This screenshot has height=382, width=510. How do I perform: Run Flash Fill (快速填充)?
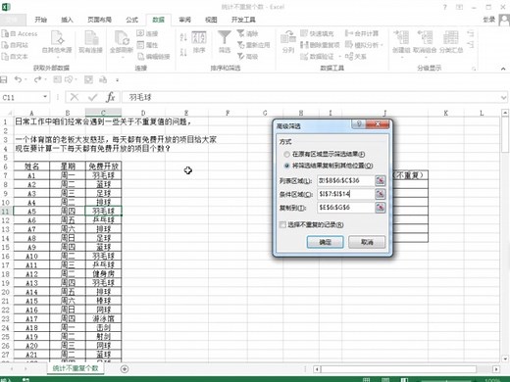317,33
